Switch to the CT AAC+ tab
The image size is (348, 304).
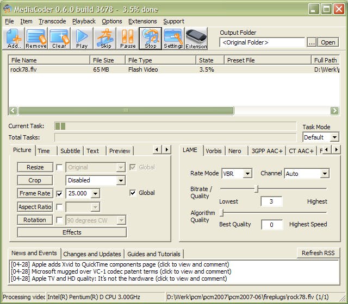301,151
